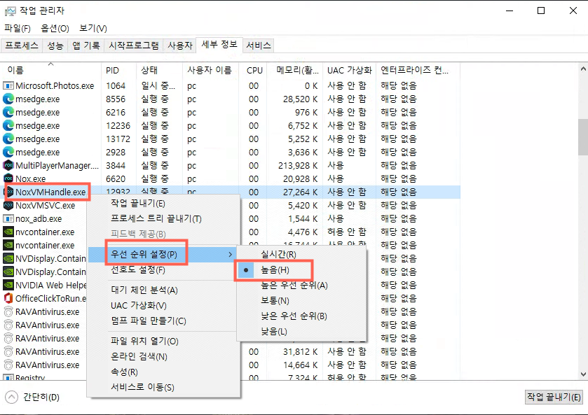Sort by the 사용자 이름 column header
The image size is (588, 415).
click(x=210, y=70)
